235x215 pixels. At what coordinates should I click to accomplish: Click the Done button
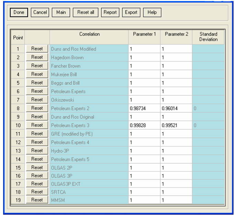point(19,12)
